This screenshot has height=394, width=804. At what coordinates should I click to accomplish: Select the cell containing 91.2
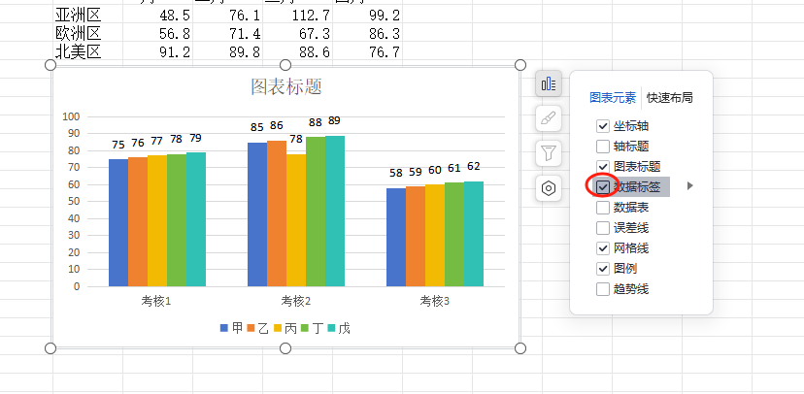(x=157, y=51)
